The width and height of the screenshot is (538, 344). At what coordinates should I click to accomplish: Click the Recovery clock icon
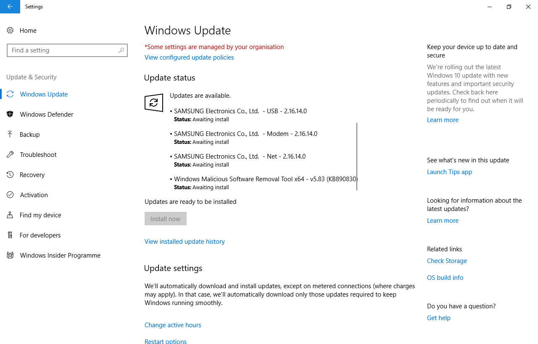point(10,175)
